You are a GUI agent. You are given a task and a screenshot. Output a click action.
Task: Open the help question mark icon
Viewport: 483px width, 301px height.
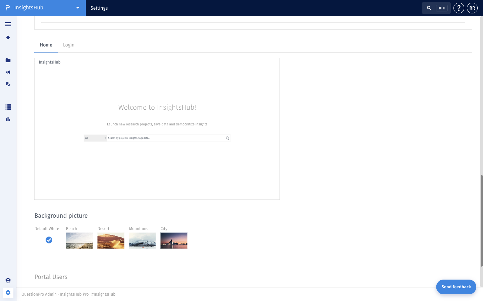(459, 8)
